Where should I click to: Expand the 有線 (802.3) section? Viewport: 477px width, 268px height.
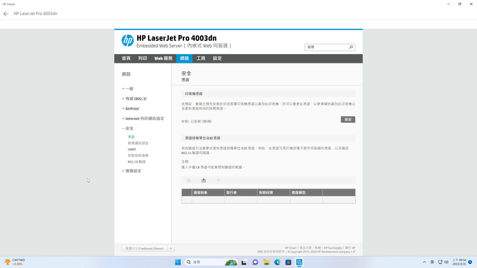click(134, 99)
